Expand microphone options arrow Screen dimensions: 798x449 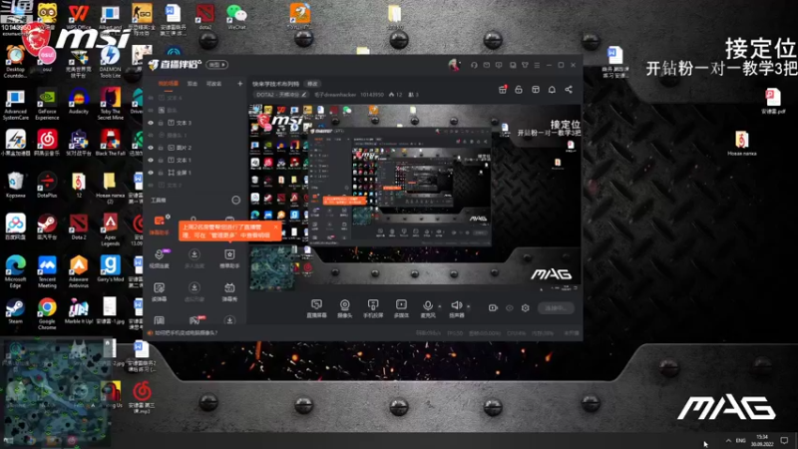click(440, 306)
